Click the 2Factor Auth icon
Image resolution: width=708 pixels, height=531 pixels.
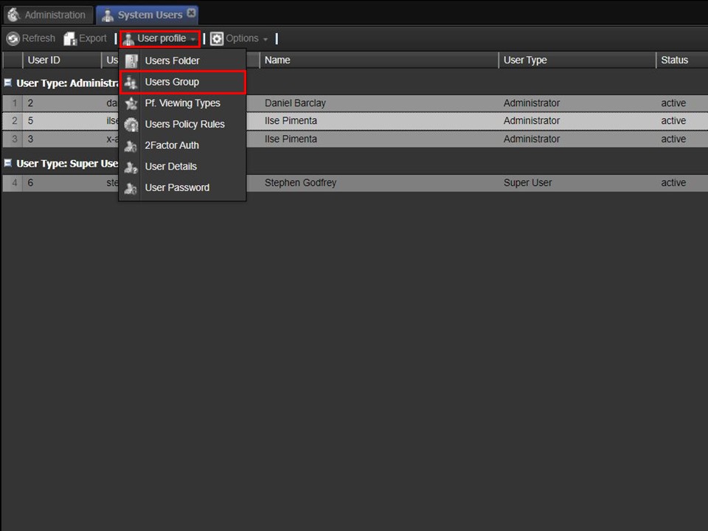pos(131,146)
